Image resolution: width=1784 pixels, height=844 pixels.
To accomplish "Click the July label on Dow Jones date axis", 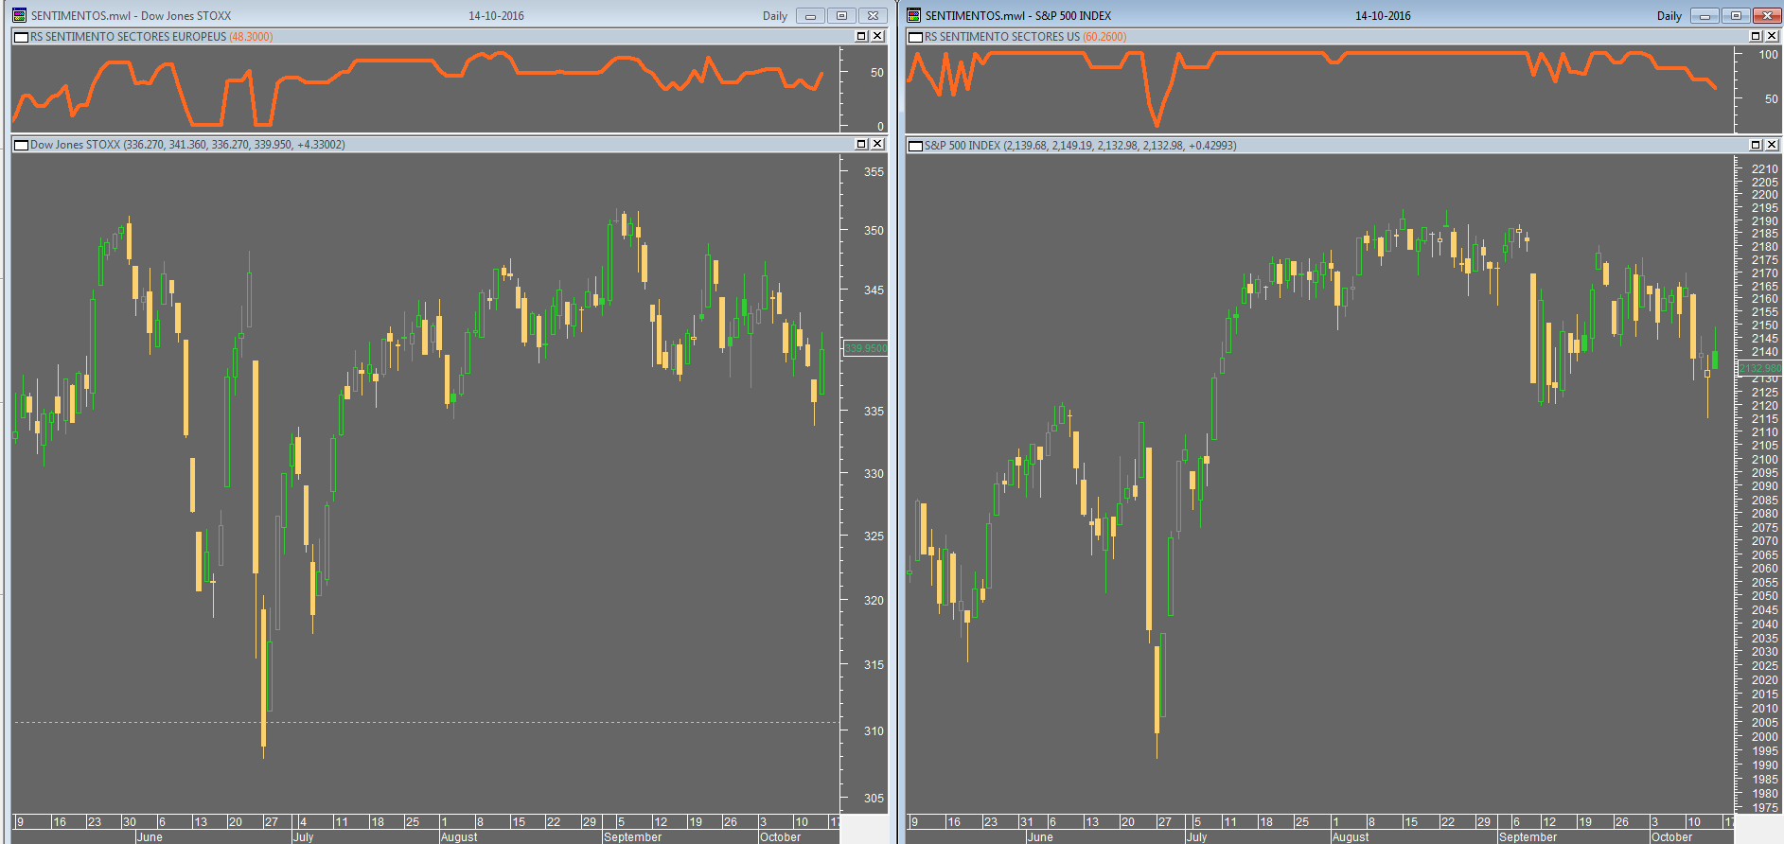I will 303,837.
